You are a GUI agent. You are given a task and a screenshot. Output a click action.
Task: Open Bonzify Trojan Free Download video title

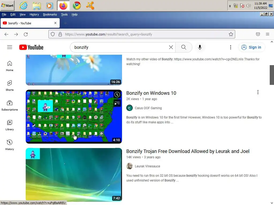[188, 151]
